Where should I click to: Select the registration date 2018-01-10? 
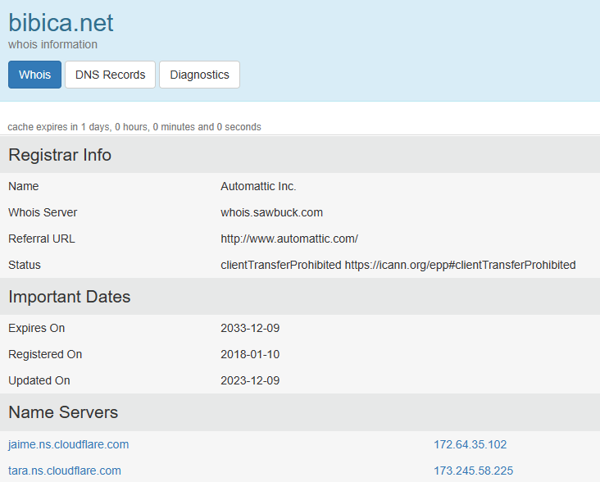coord(250,354)
